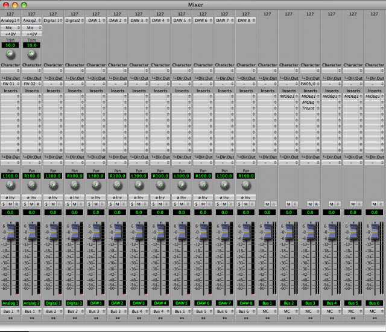The image size is (386, 332).
Task: Click the Inserts header on the DAW 6 strip
Action: [203, 91]
